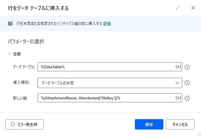This screenshot has width=201, height=136.
Task: Click the resize grip in dialog corner
Action: [199, 134]
